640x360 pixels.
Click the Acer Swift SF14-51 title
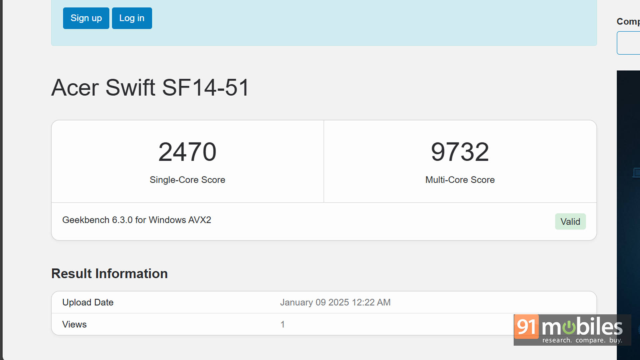tap(150, 88)
